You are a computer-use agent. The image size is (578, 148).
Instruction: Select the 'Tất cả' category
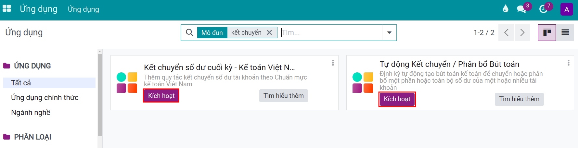[x=49, y=83]
